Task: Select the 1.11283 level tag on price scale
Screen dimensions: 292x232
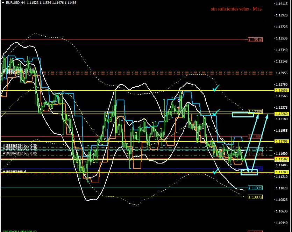Action: pyautogui.click(x=282, y=172)
